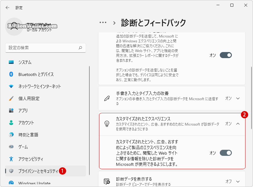Screen dimensions: 253x187
Task: Click 診断データを表示する title text
Action: coord(134,179)
